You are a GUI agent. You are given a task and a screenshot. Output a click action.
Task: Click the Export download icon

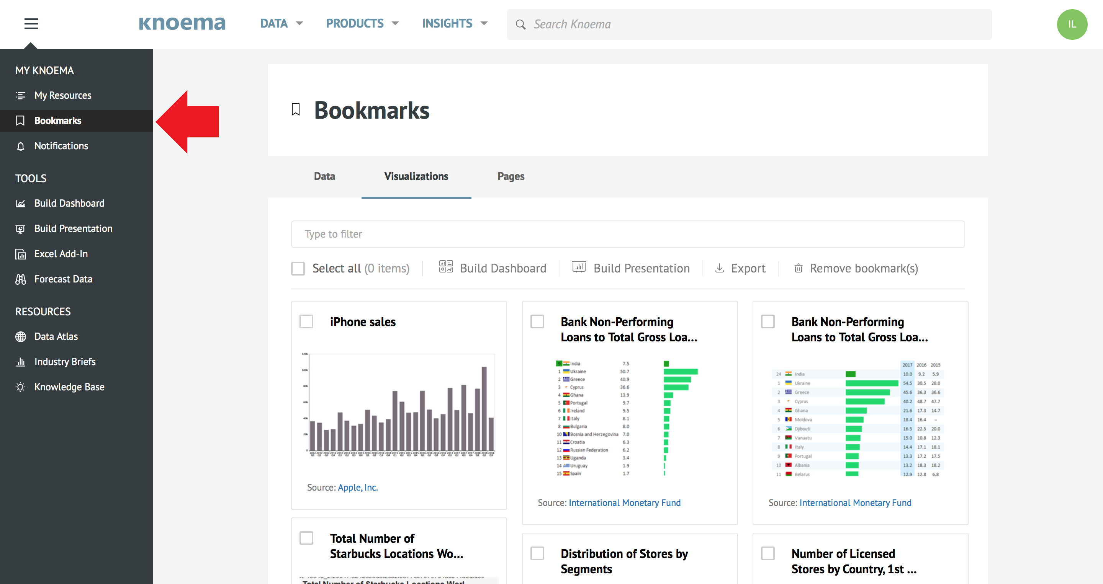point(719,268)
